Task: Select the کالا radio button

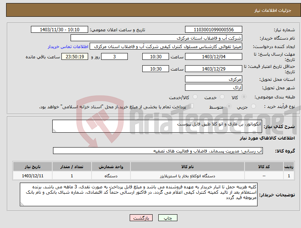Action: click(244, 97)
